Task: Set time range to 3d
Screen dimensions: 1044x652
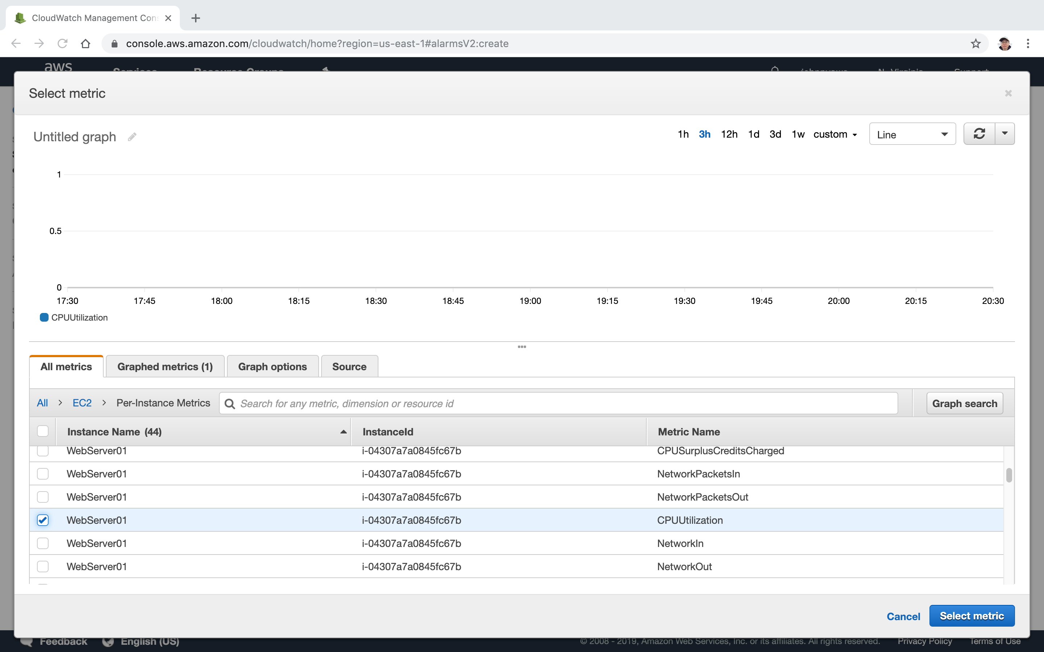Action: [775, 134]
